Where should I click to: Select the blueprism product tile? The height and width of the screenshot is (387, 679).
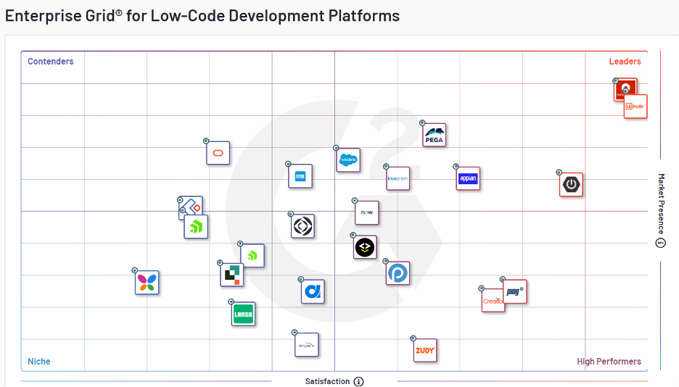[398, 178]
